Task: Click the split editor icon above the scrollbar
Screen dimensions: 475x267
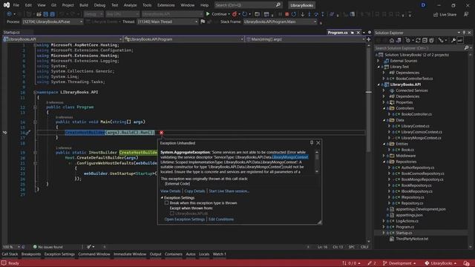Action: pos(368,39)
